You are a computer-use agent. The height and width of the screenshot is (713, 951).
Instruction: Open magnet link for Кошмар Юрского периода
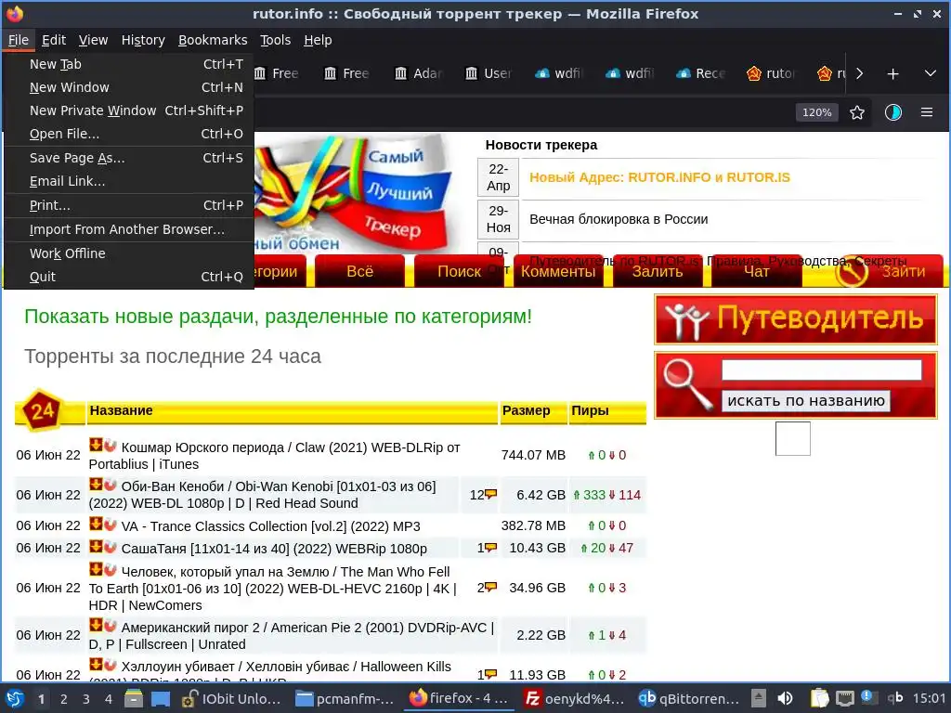110,445
